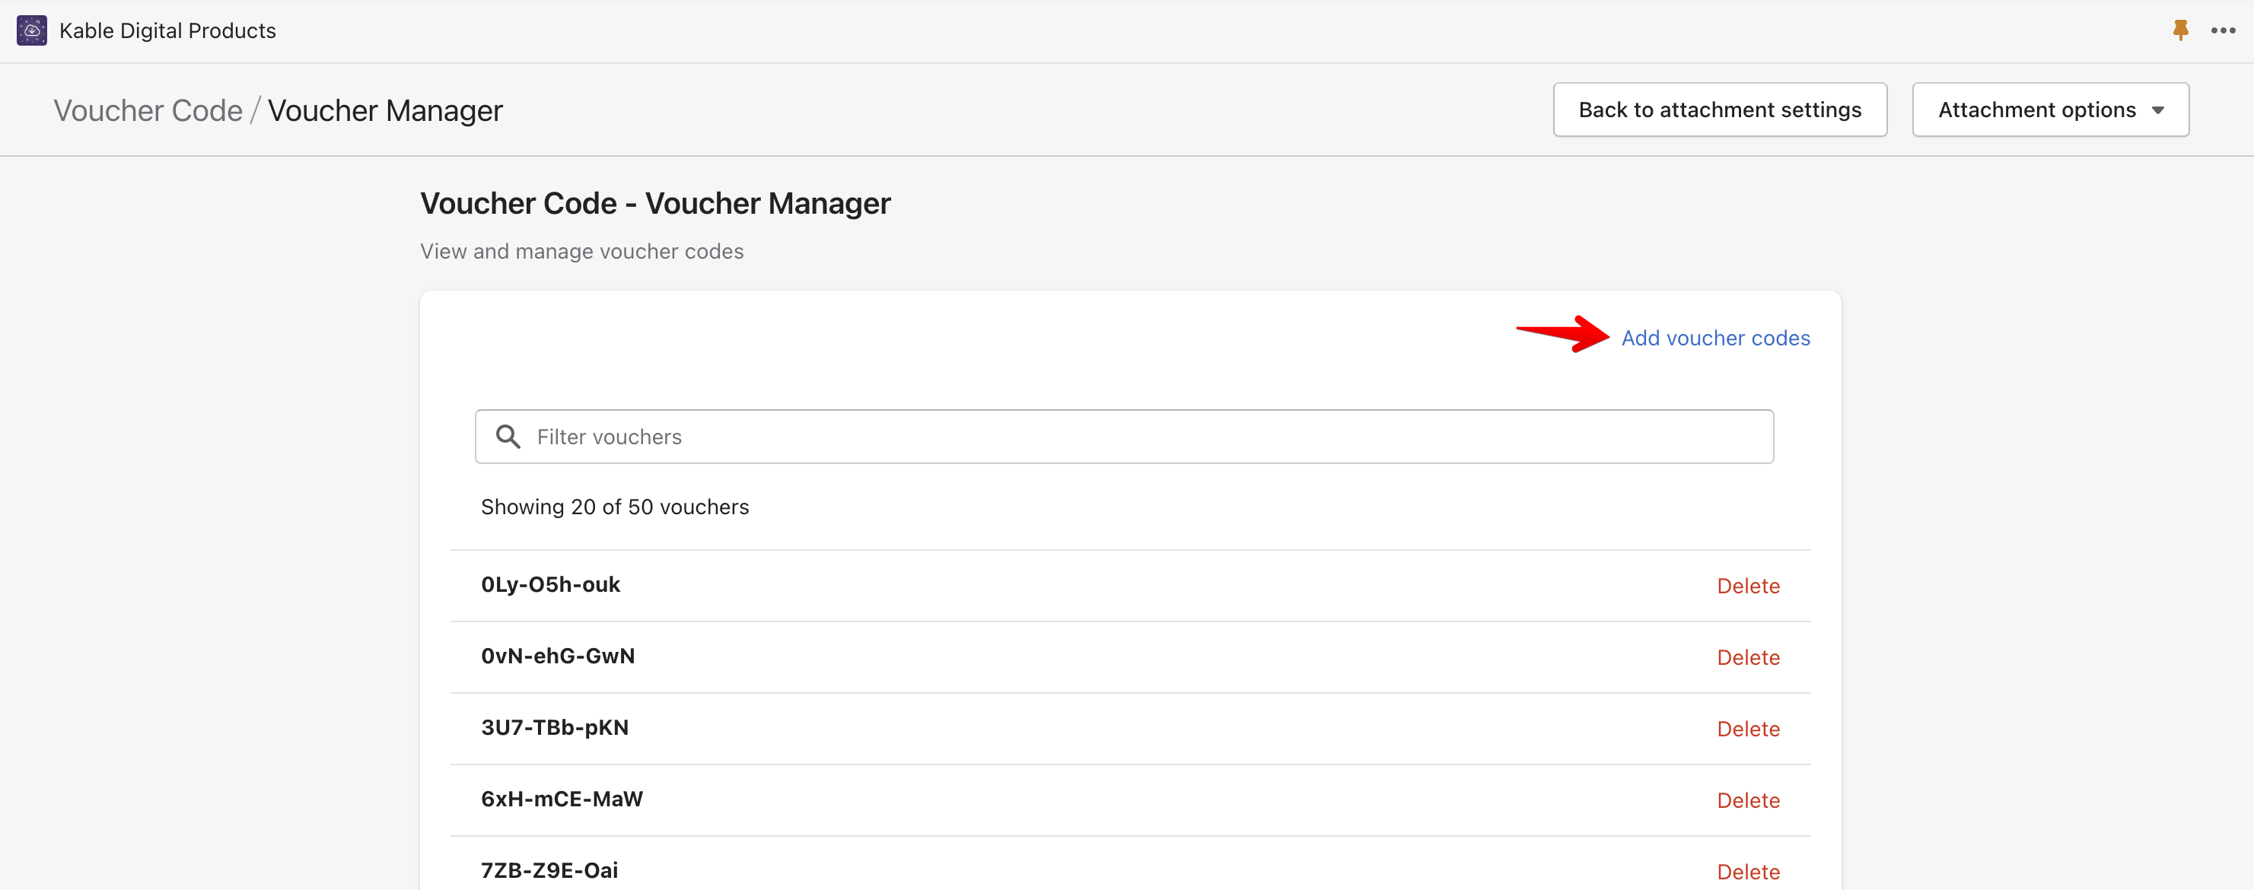Click the row for voucher 3U7-TBb-pKN
This screenshot has height=890, width=2254.
click(555, 726)
